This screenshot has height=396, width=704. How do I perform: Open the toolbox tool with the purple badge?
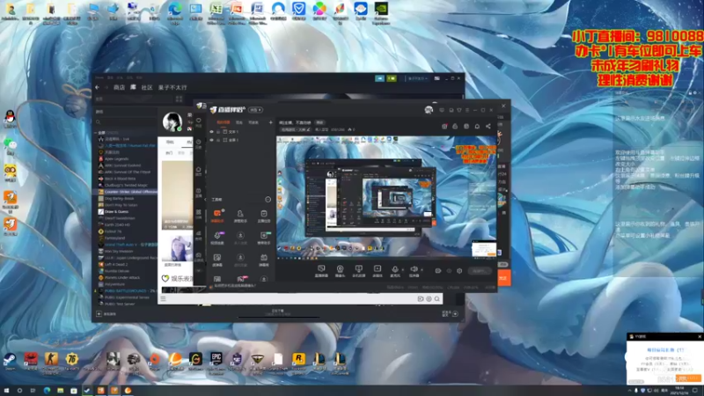[217, 238]
